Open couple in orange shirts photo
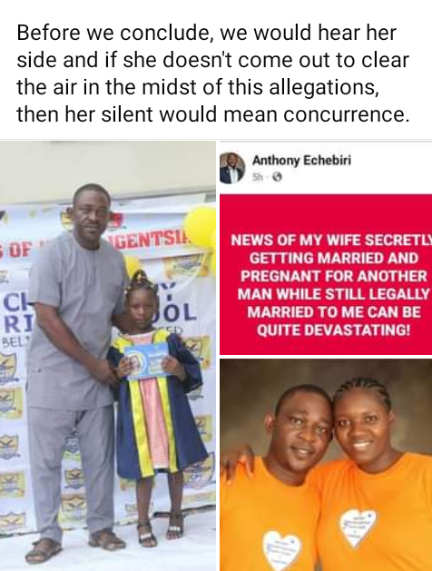Screen dimensions: 432x571 click(x=326, y=465)
